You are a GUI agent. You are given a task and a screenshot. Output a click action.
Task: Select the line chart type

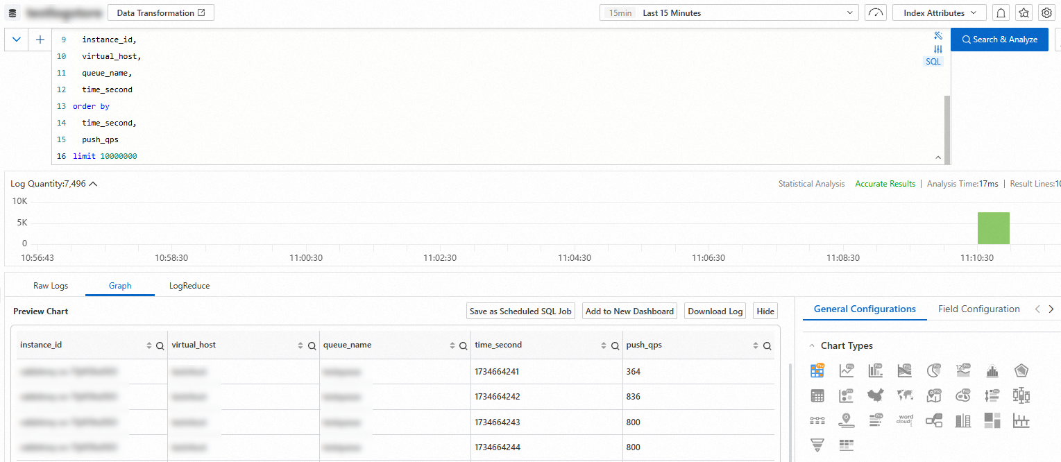click(x=847, y=371)
